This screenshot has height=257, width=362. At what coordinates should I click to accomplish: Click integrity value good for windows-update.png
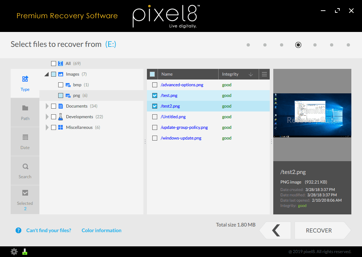pyautogui.click(x=227, y=138)
